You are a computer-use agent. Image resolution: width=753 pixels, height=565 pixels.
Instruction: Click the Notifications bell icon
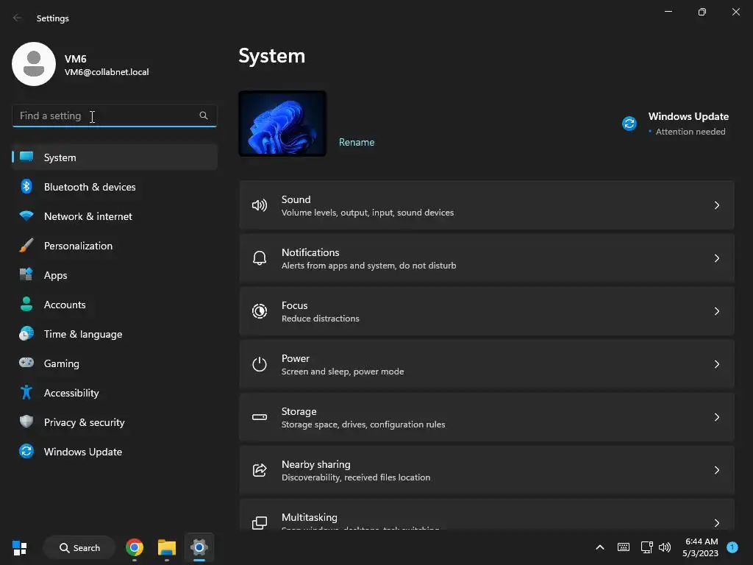click(260, 258)
